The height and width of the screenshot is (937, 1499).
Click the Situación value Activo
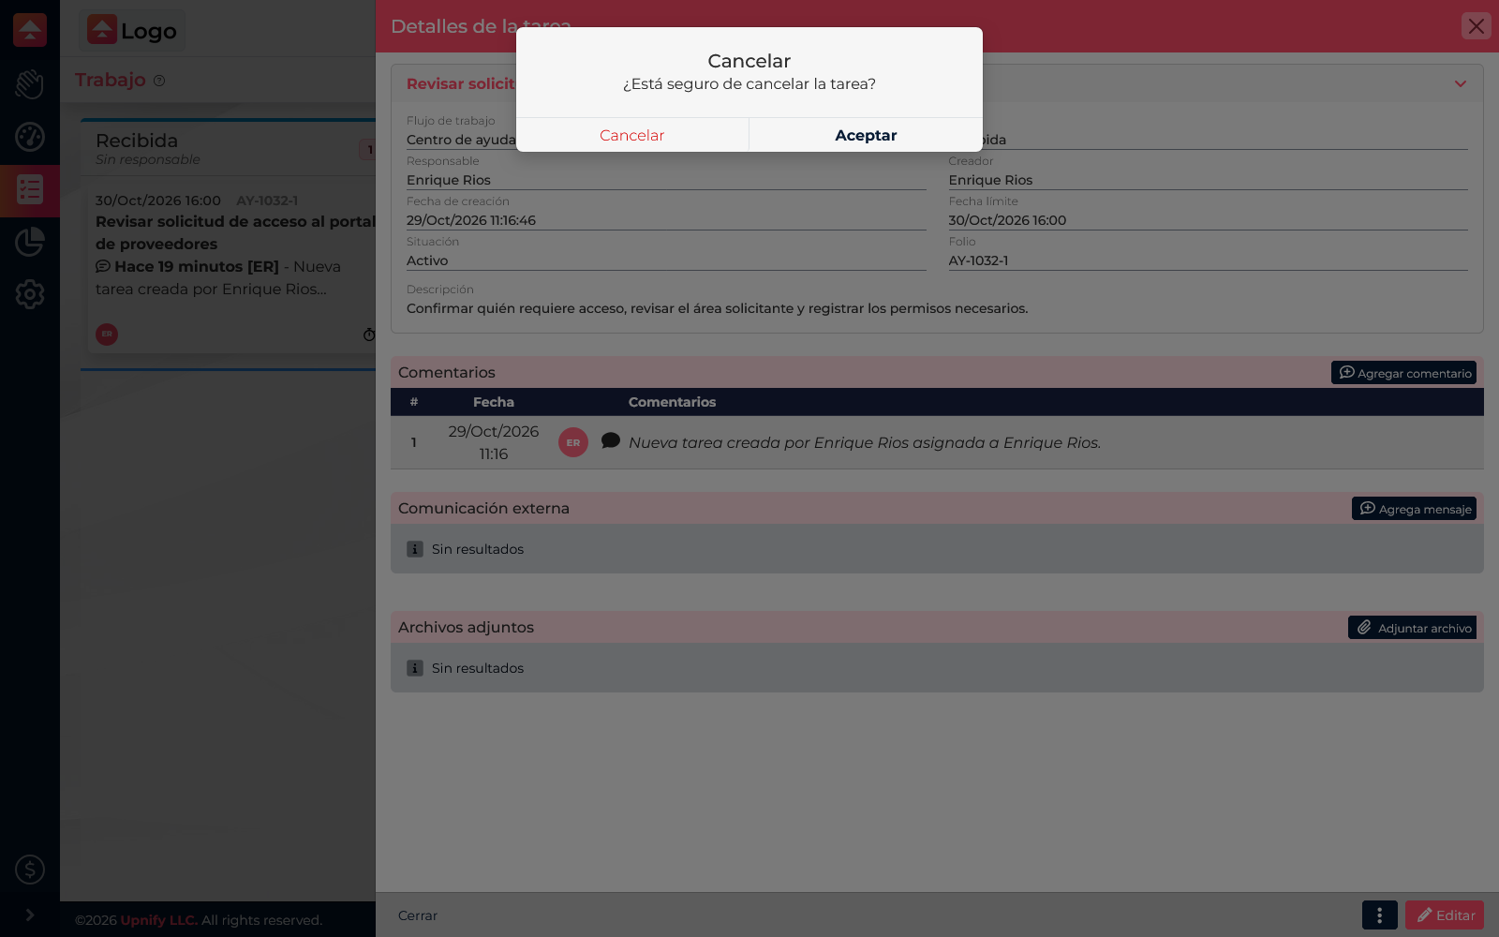click(427, 260)
